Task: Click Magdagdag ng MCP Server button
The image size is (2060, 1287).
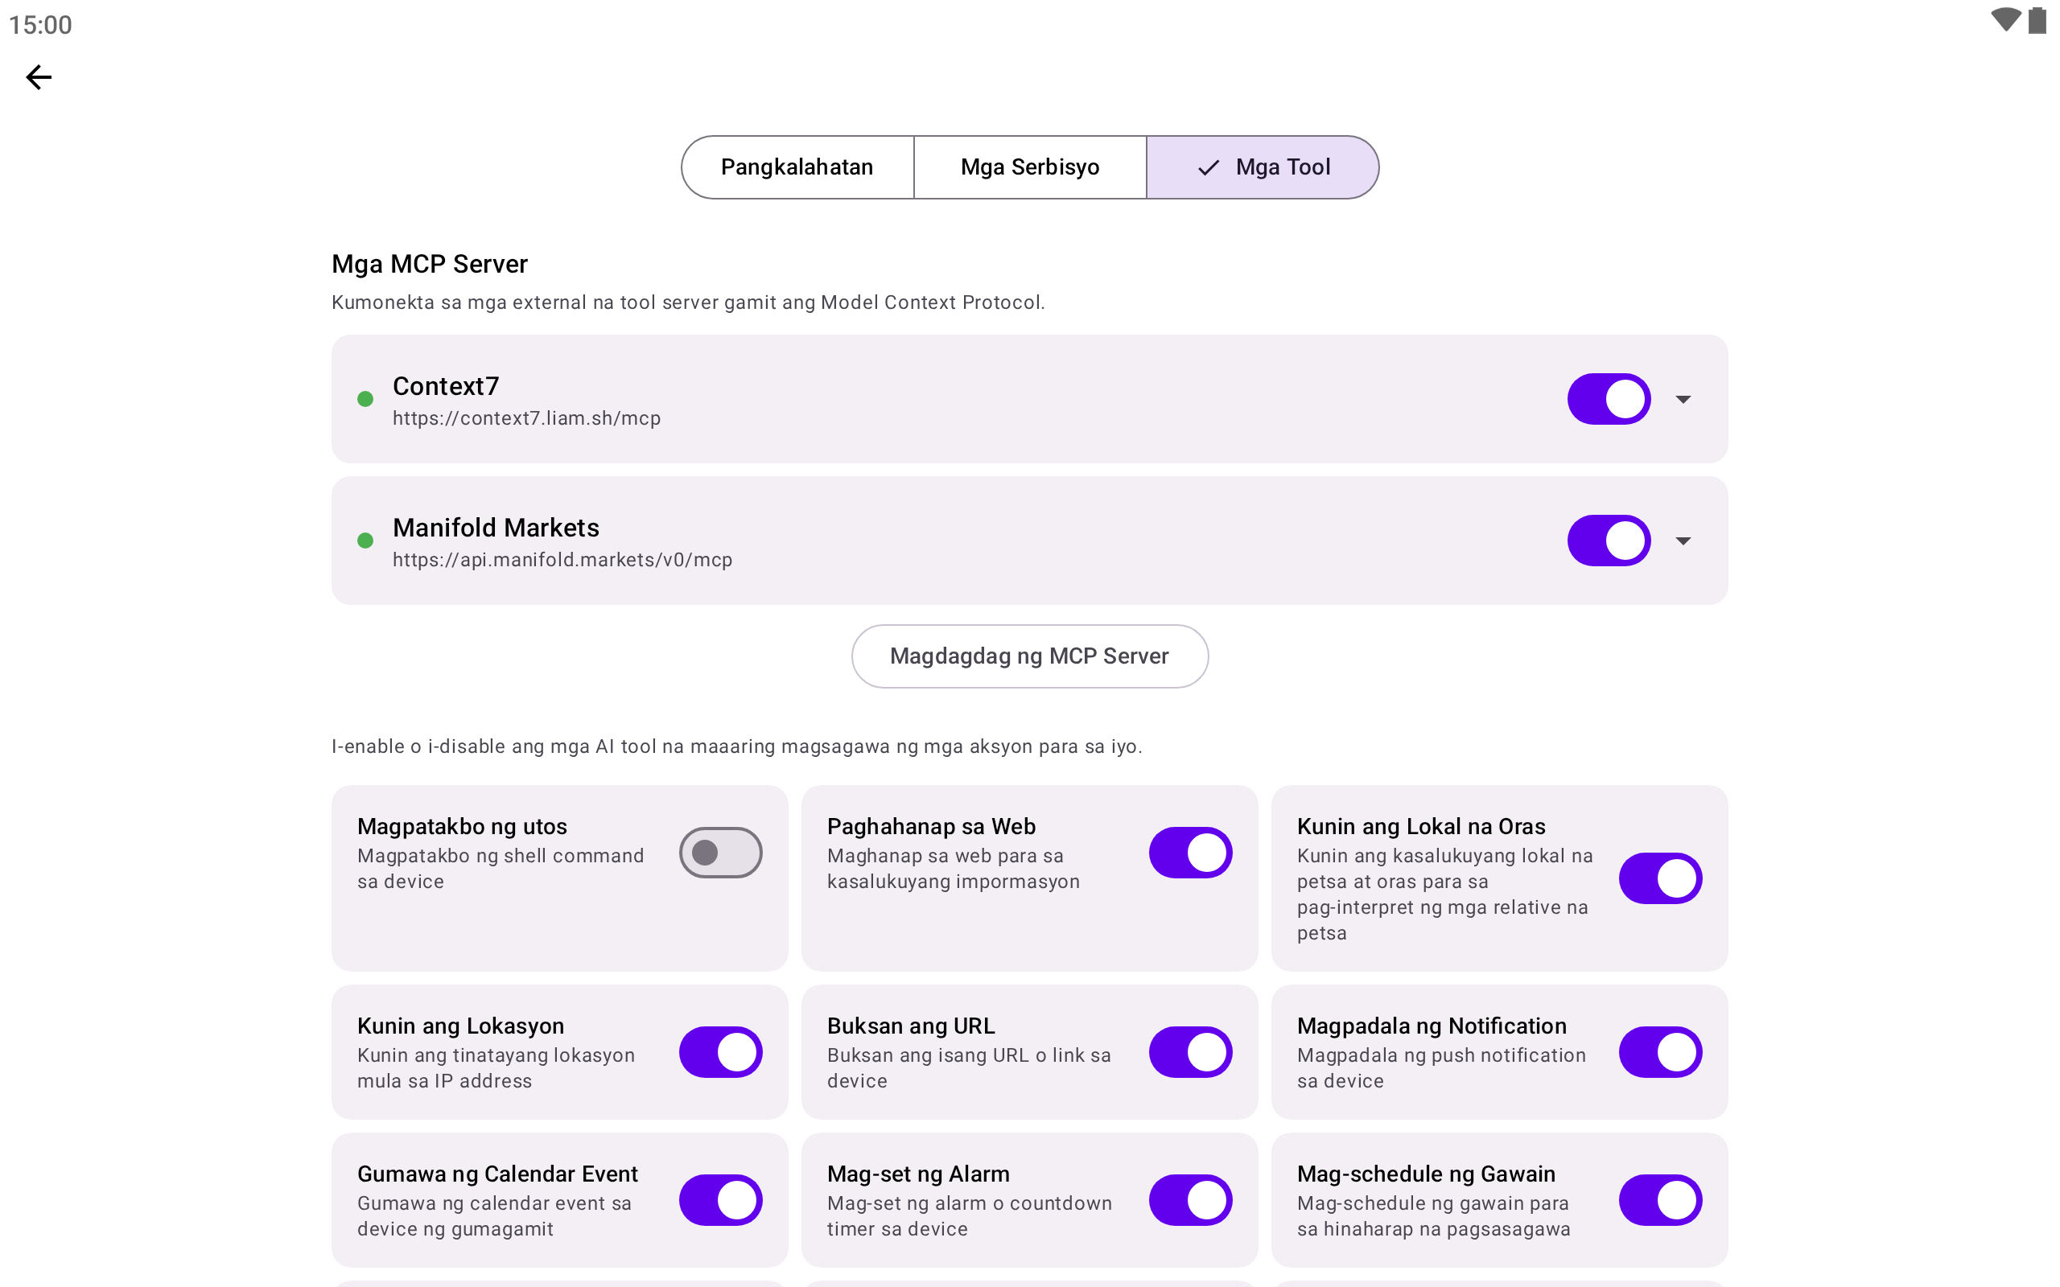Action: tap(1029, 656)
